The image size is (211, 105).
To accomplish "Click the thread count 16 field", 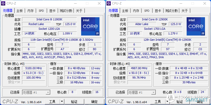I will pyautogui.click(x=97, y=92).
